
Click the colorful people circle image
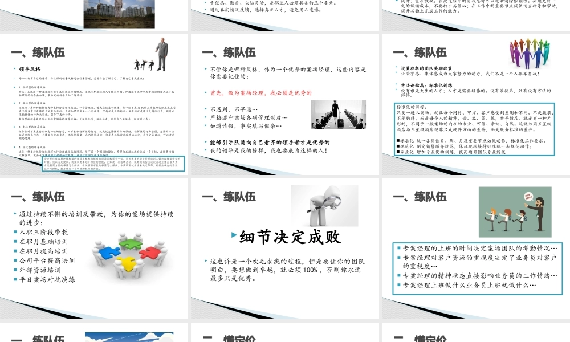click(x=530, y=54)
